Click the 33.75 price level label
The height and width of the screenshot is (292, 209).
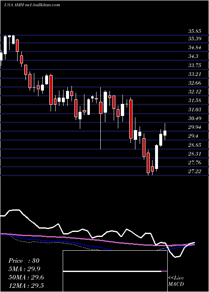tap(194, 65)
